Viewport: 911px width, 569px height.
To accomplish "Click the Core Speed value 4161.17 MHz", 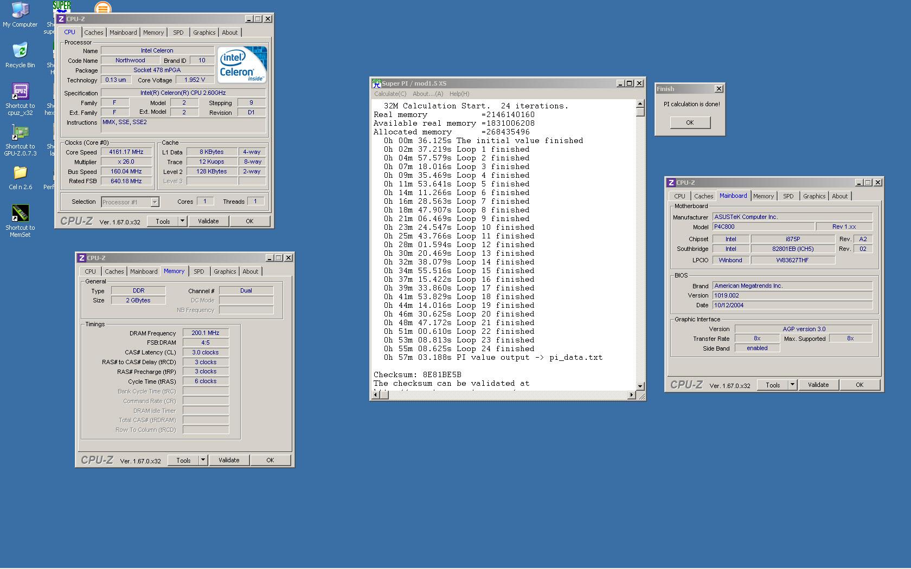I will coord(126,152).
